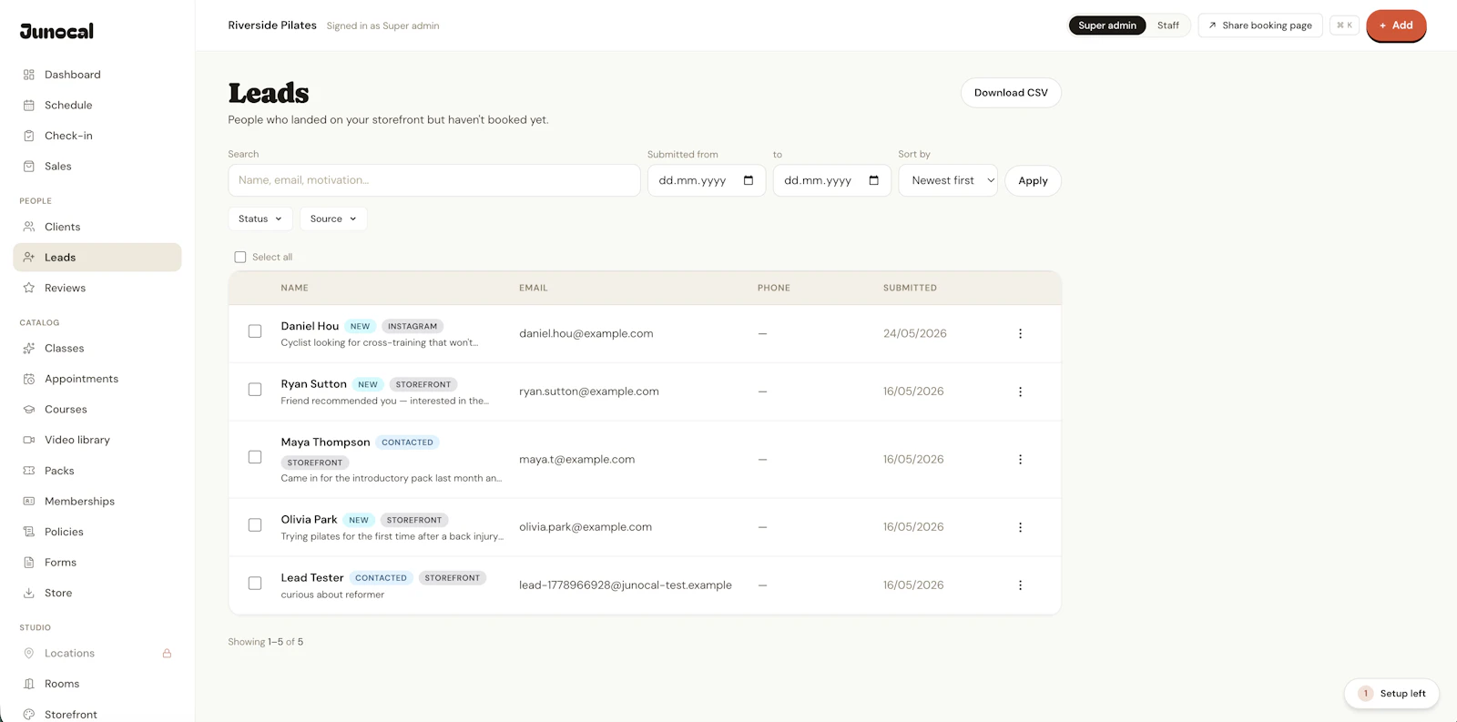Click Share booking page button
The width and height of the screenshot is (1457, 722).
[x=1260, y=25]
